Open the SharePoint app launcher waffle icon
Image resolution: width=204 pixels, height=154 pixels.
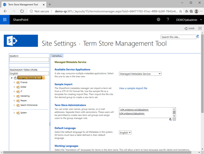[5, 19]
